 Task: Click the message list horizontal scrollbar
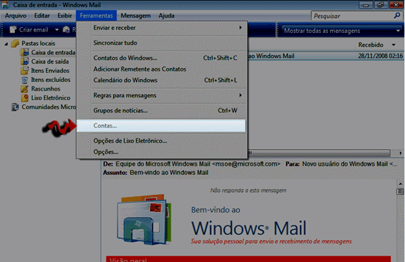(319, 153)
